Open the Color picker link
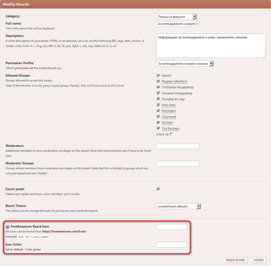Image resolution: width=271 pixels, height=266 pixels. click(33, 249)
